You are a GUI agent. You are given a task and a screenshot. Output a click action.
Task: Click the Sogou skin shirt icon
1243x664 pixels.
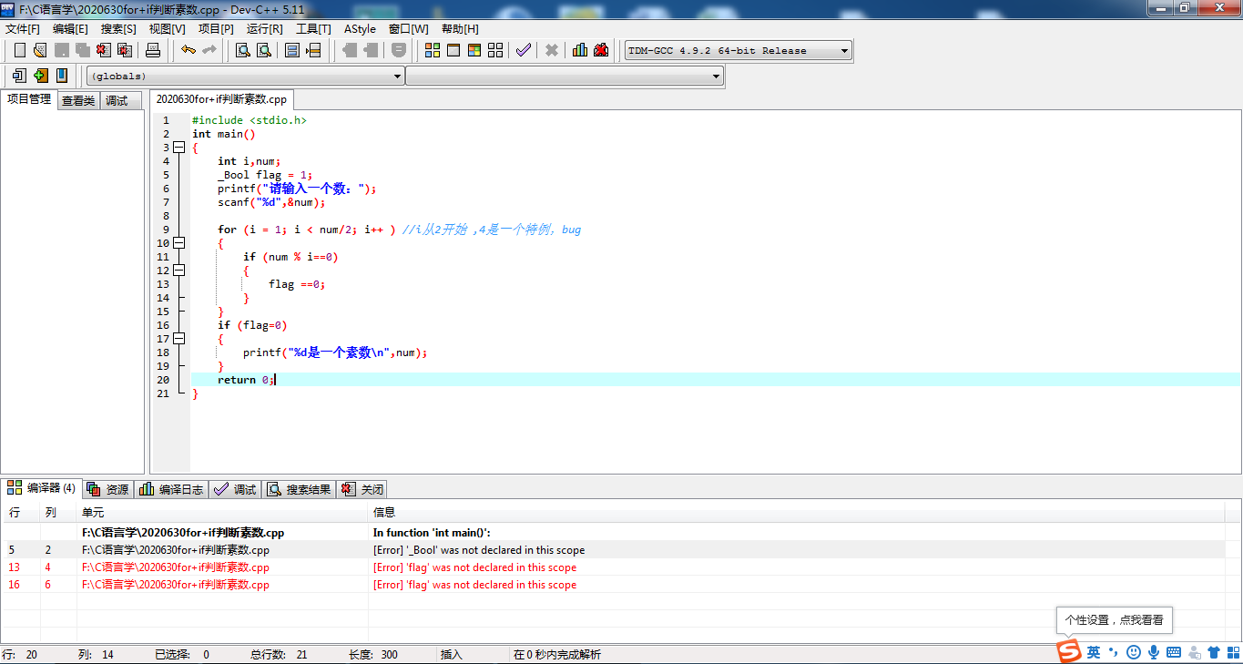(1214, 652)
